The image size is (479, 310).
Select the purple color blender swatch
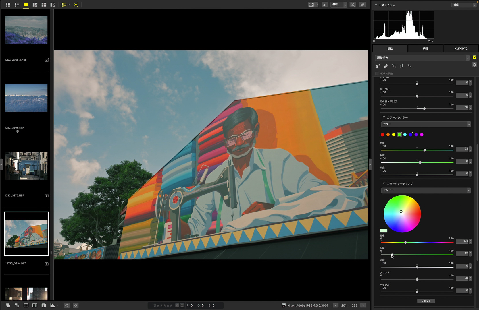pyautogui.click(x=416, y=135)
